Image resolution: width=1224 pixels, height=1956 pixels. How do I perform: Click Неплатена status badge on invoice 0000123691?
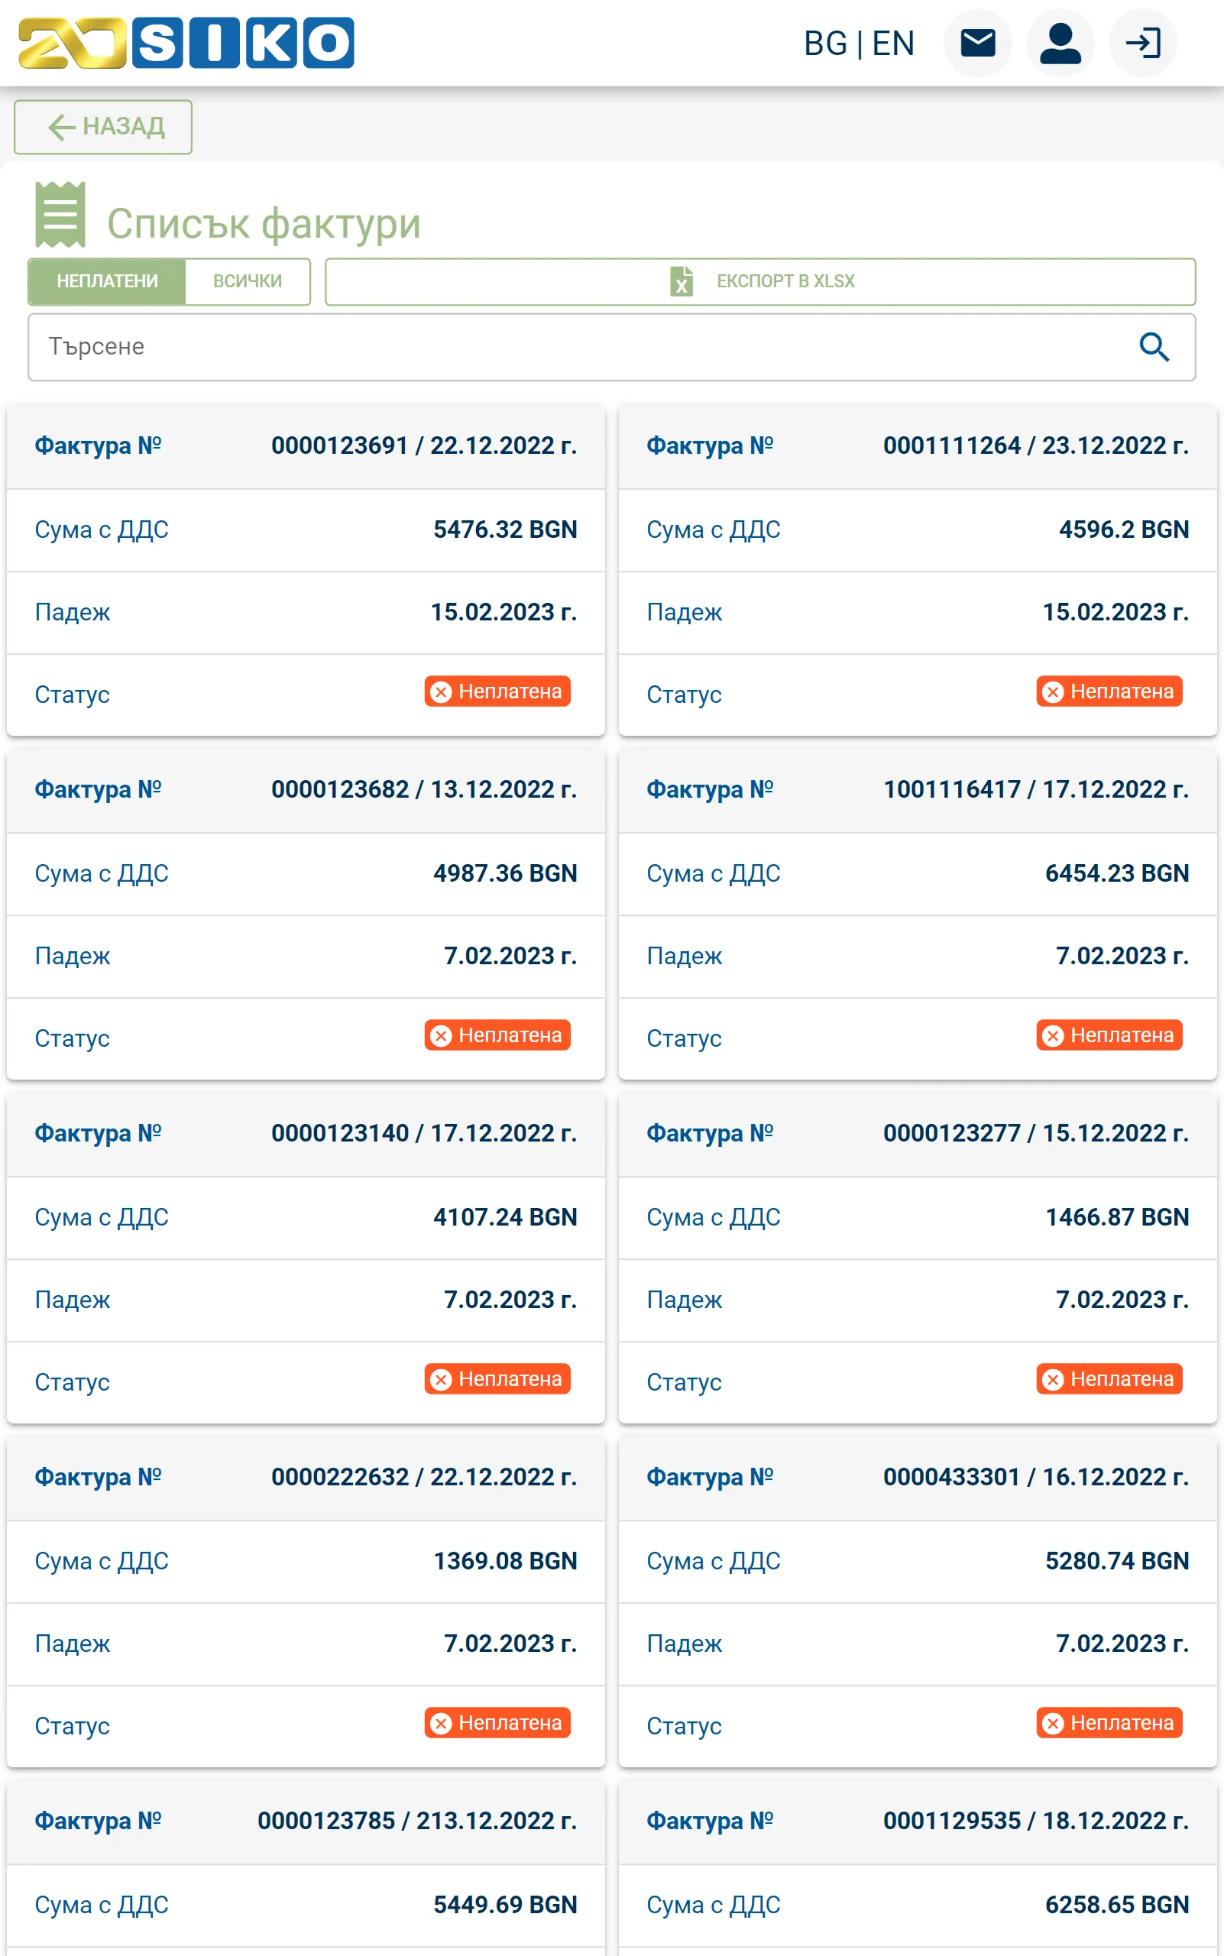click(x=497, y=691)
